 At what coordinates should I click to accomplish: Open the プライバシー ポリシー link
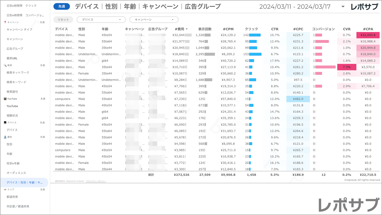coord(96,181)
